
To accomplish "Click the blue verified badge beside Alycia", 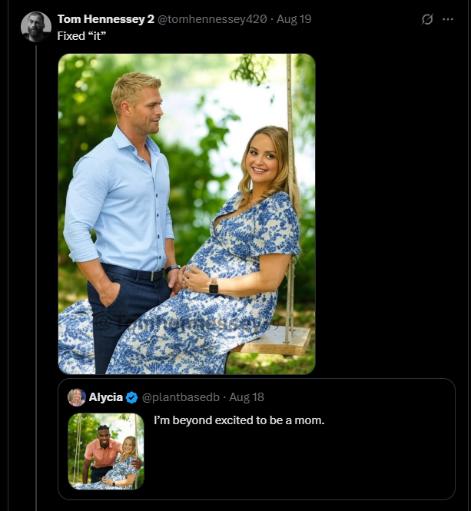I will click(x=132, y=397).
